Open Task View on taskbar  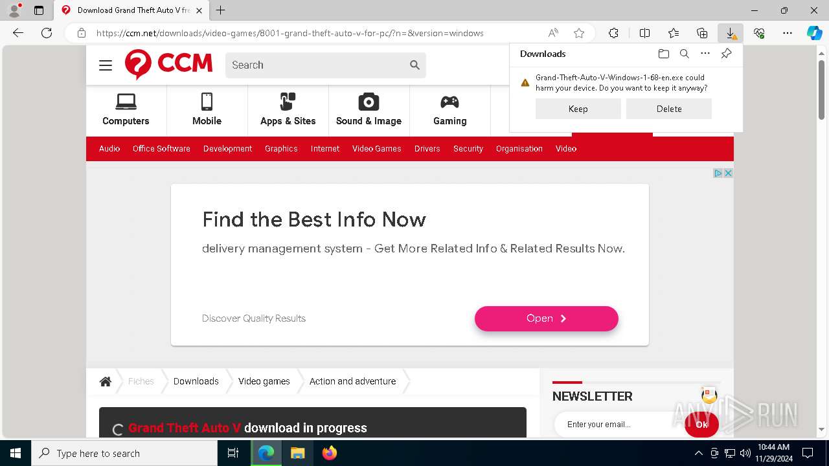233,453
